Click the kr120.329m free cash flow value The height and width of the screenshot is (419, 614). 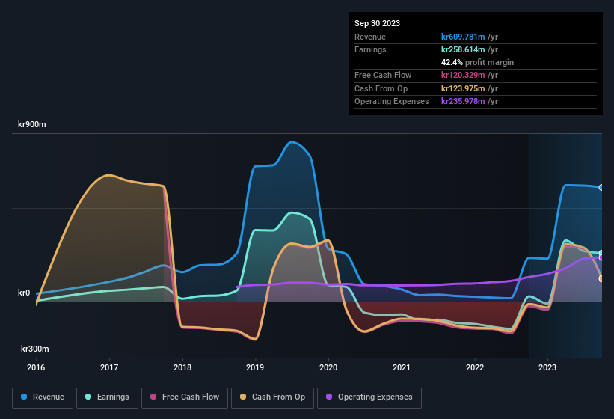[x=463, y=75]
